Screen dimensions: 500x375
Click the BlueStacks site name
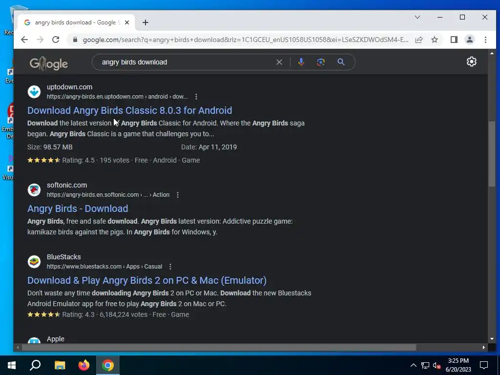pos(64,257)
